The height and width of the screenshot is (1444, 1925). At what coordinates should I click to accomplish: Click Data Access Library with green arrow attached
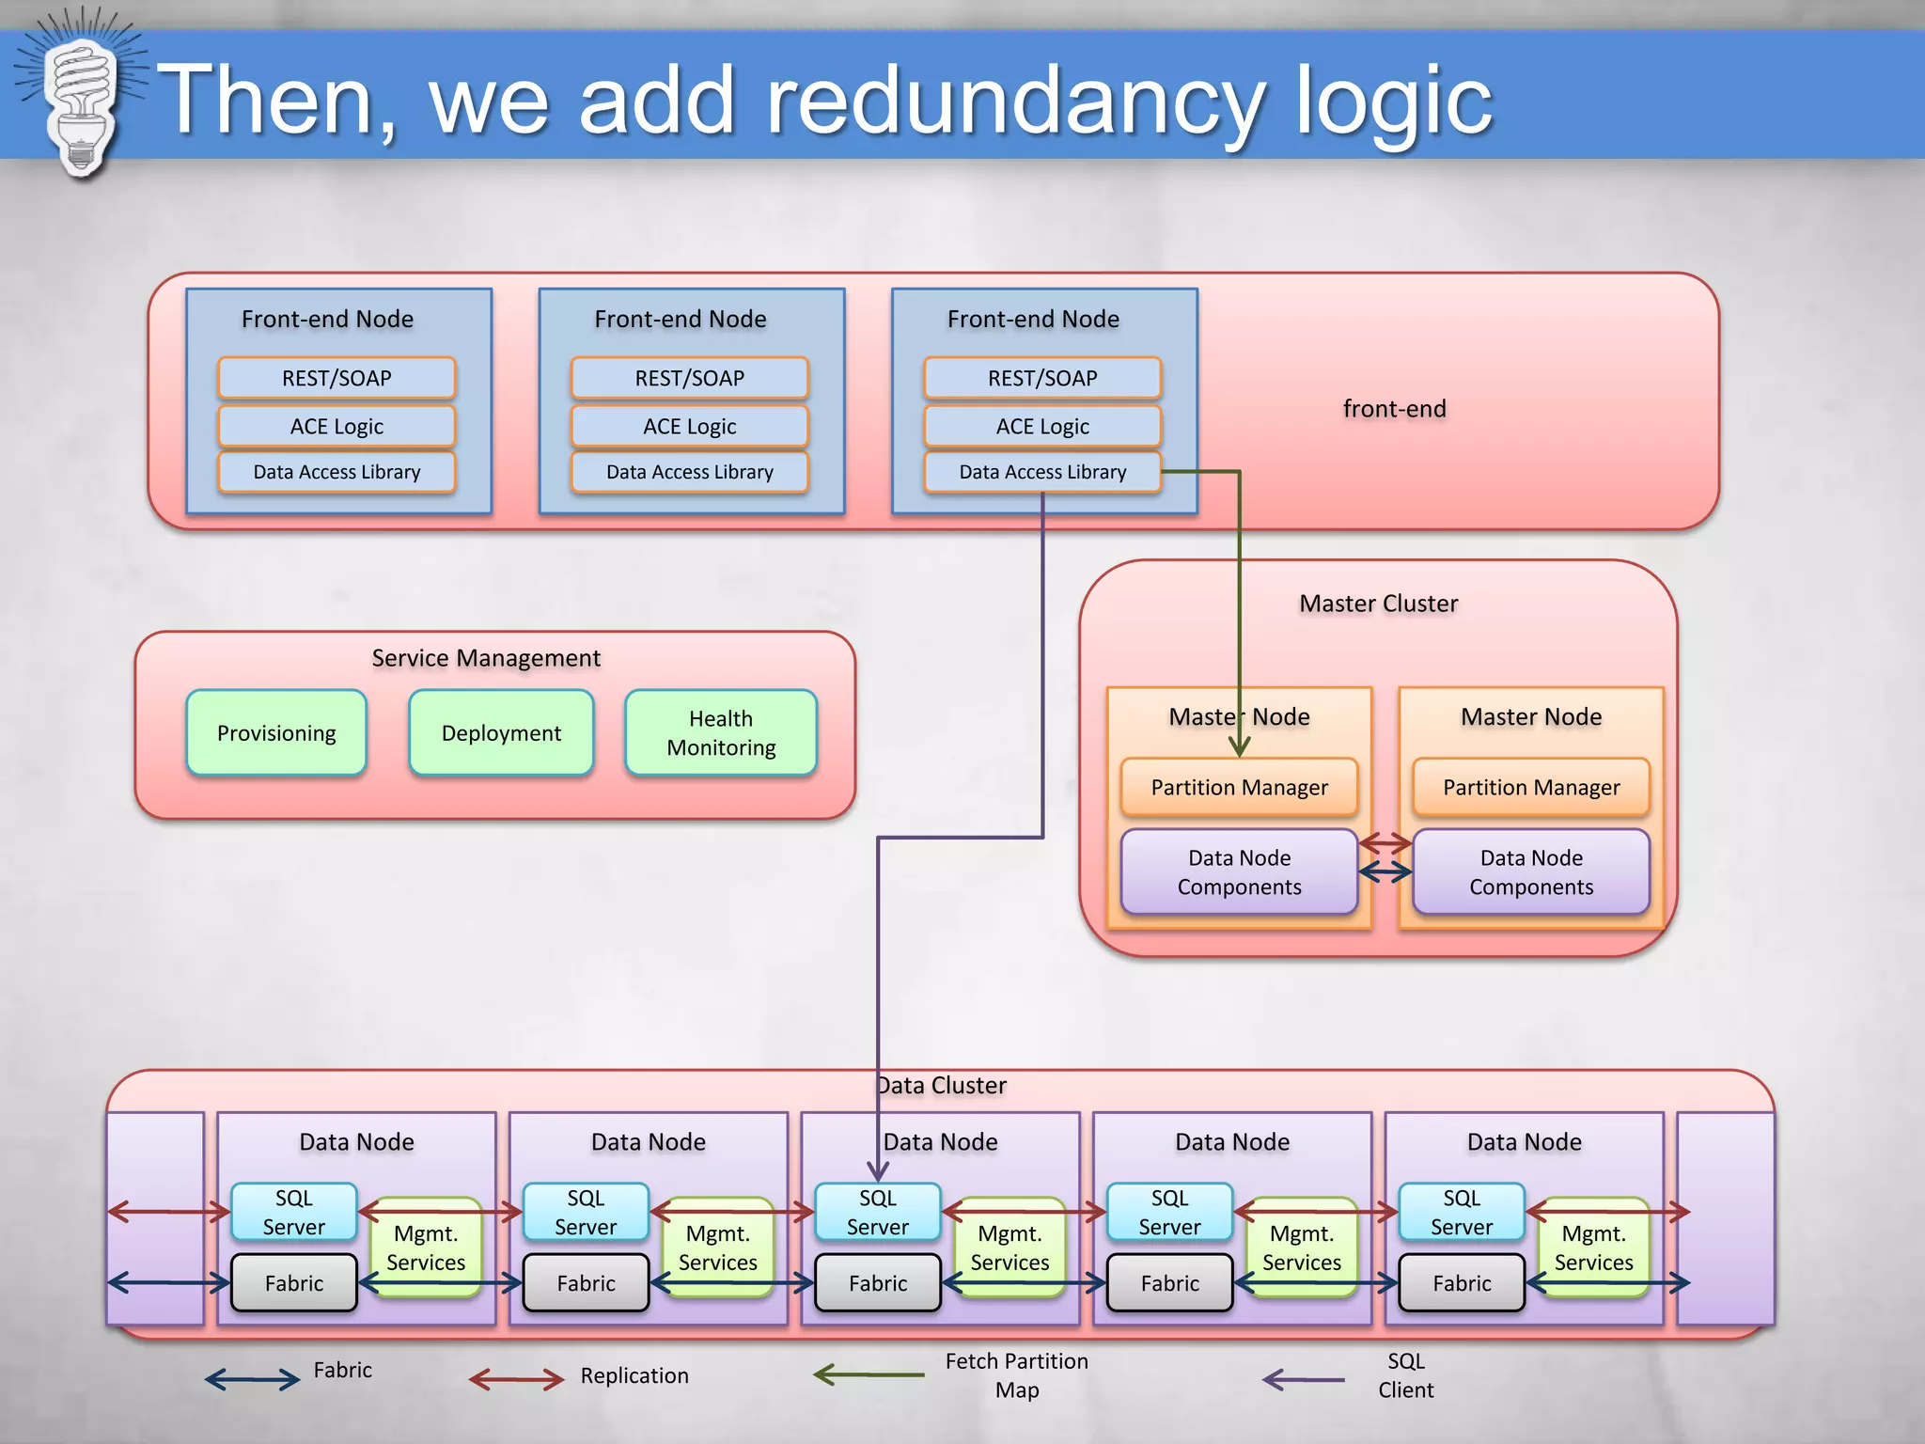(1042, 472)
